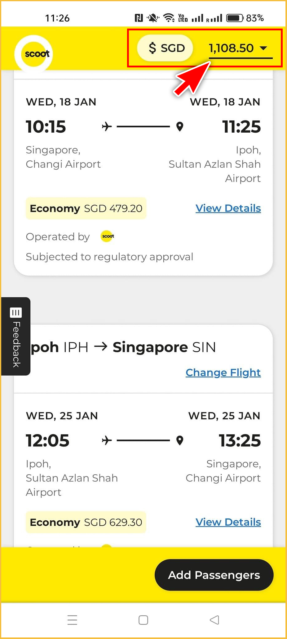The height and width of the screenshot is (639, 287).
Task: Change the Ipoh to Singapore flight
Action: point(223,372)
